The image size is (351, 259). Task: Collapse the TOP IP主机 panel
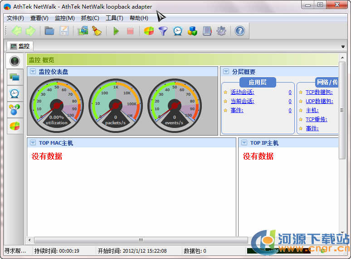(x=244, y=143)
